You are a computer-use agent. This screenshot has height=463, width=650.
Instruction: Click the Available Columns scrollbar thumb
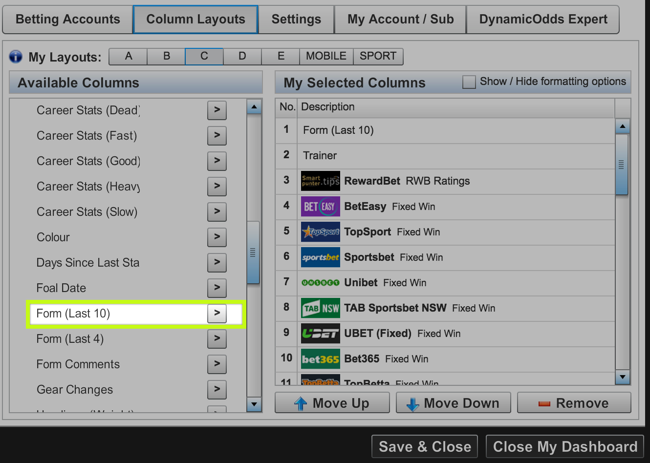pos(253,253)
